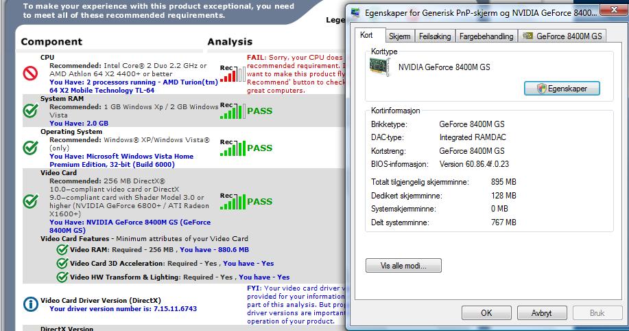Click the green check icon beside Video Card
The image size is (629, 331).
(x=30, y=201)
